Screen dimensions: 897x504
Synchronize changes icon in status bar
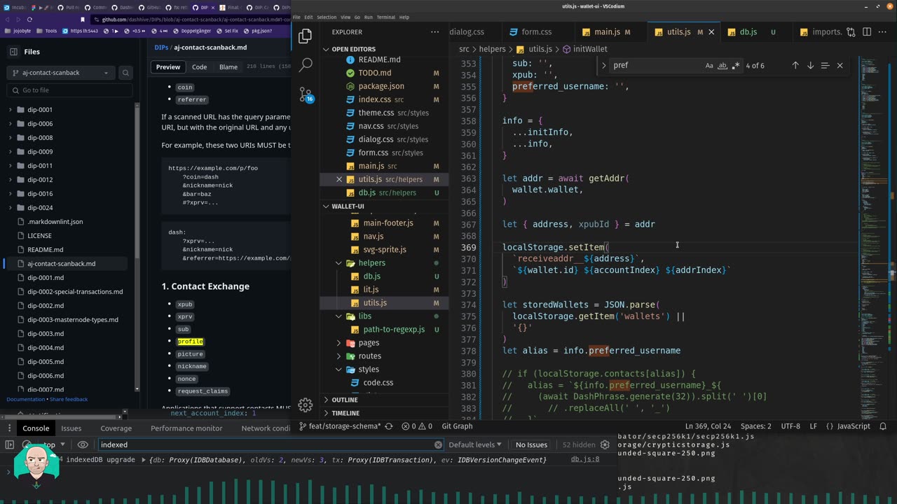(x=388, y=426)
